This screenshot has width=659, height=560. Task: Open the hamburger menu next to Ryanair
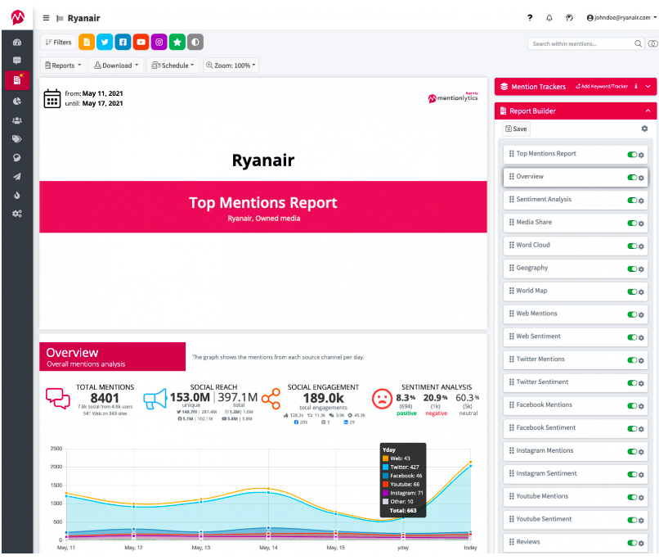click(47, 18)
